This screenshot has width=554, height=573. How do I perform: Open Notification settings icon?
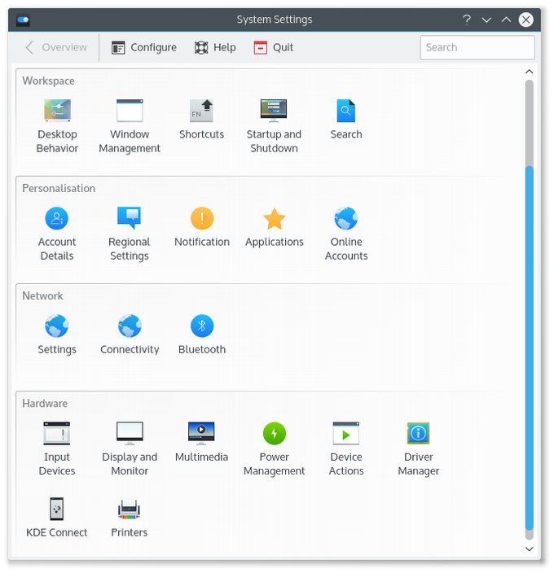point(201,219)
